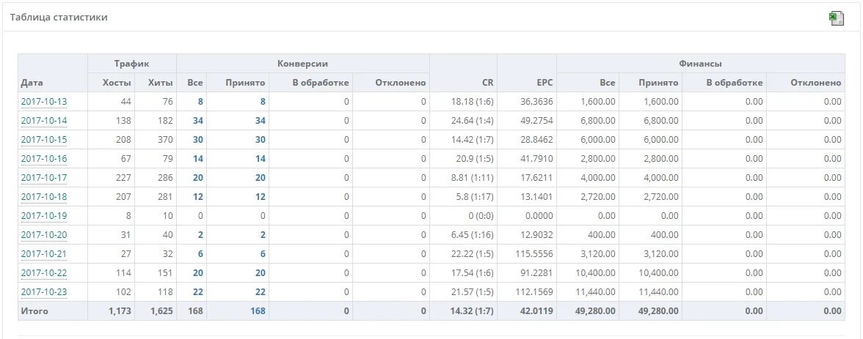Open the 2017-10-19 date link
The image size is (863, 339).
click(44, 216)
